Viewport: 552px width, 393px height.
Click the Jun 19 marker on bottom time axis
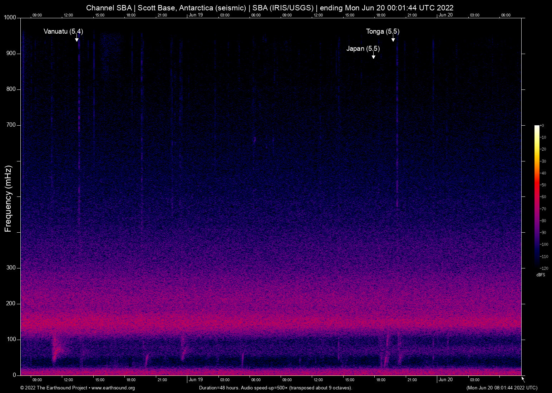pos(196,380)
